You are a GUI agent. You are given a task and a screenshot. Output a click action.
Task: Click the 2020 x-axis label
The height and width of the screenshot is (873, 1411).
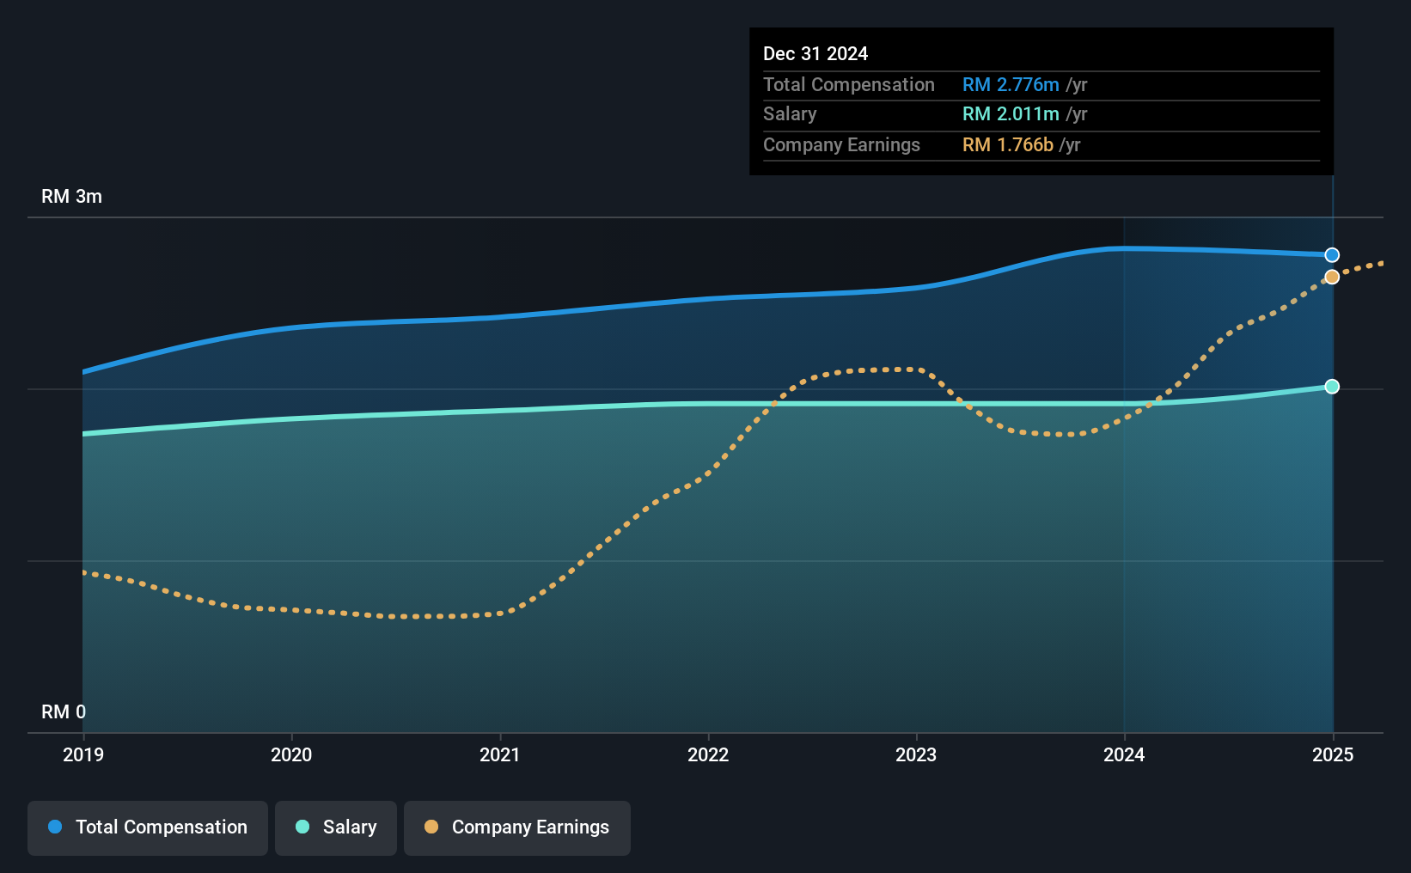tap(291, 754)
